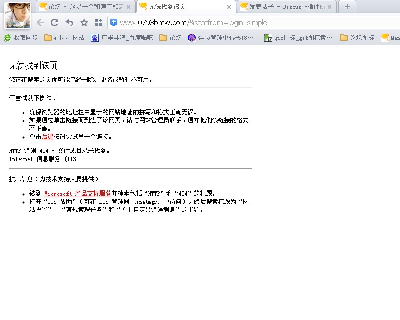Click the 后退 link on error page

(47, 137)
